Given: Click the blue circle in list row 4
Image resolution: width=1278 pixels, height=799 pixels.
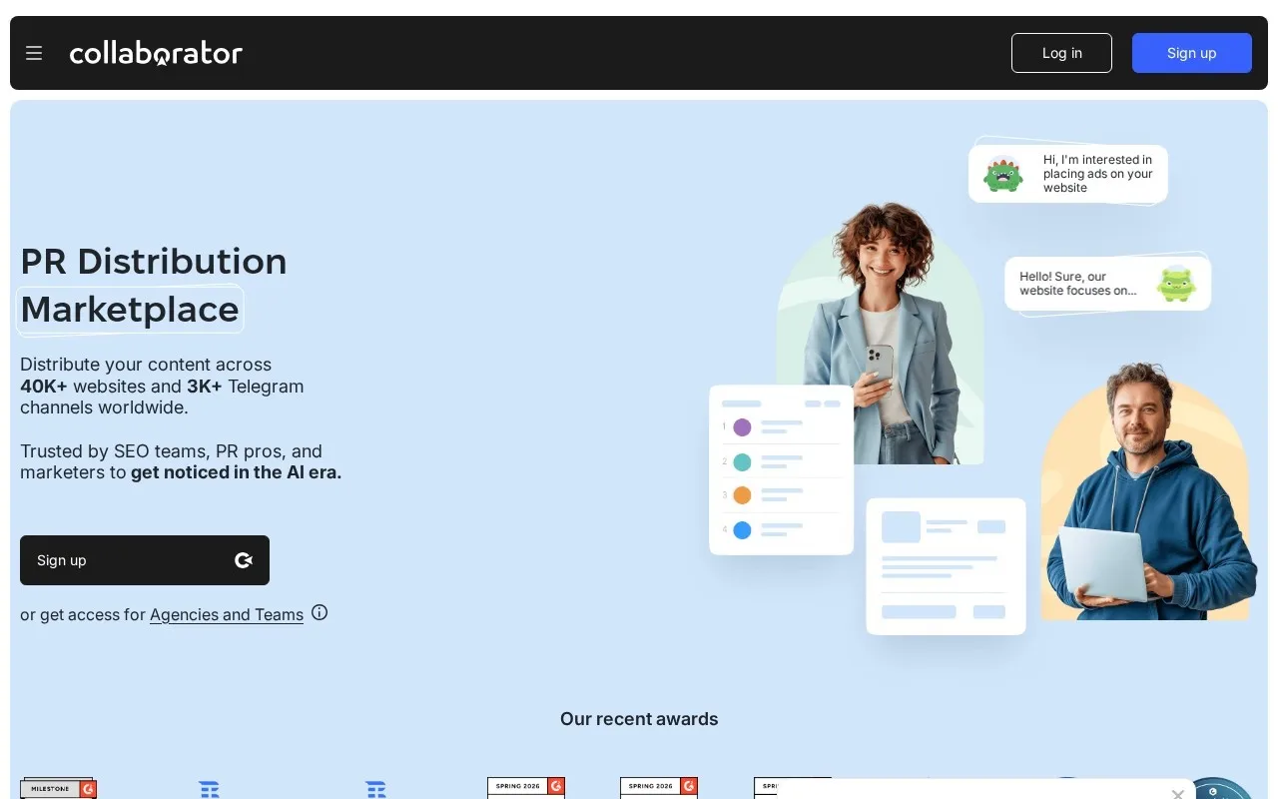Looking at the screenshot, I should (x=742, y=530).
